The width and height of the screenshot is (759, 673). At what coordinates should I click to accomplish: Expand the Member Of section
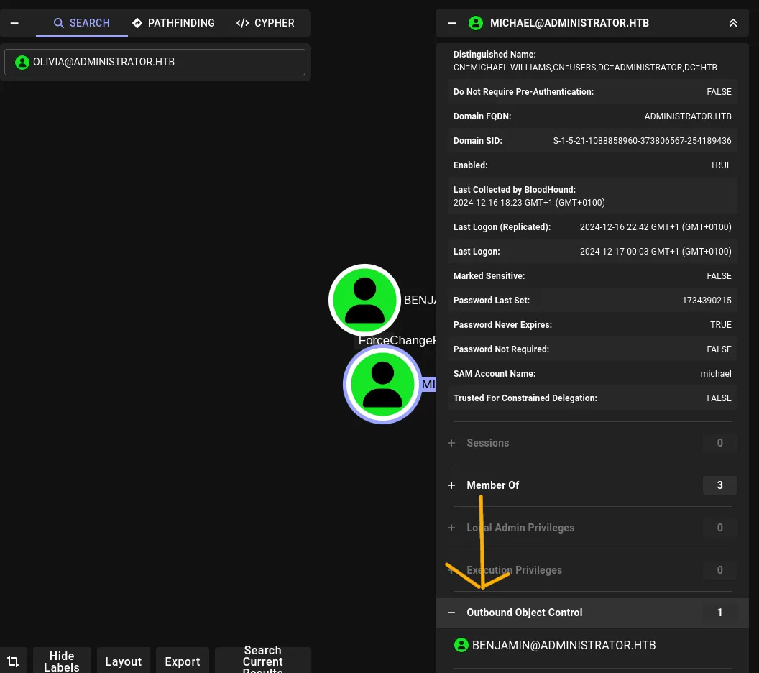pyautogui.click(x=451, y=485)
